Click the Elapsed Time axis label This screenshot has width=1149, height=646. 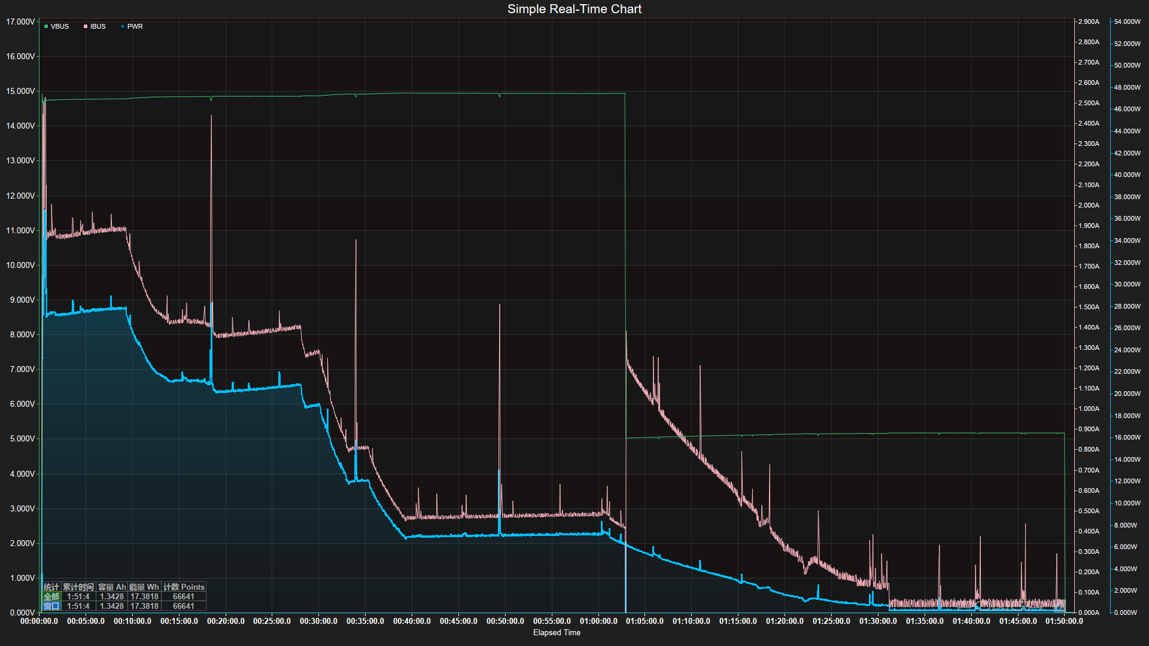(x=557, y=633)
